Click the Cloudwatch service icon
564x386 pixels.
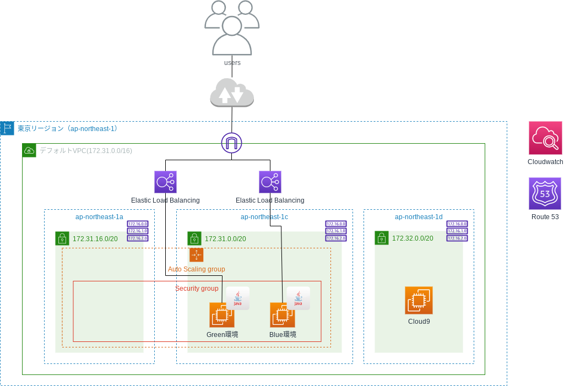(x=545, y=138)
